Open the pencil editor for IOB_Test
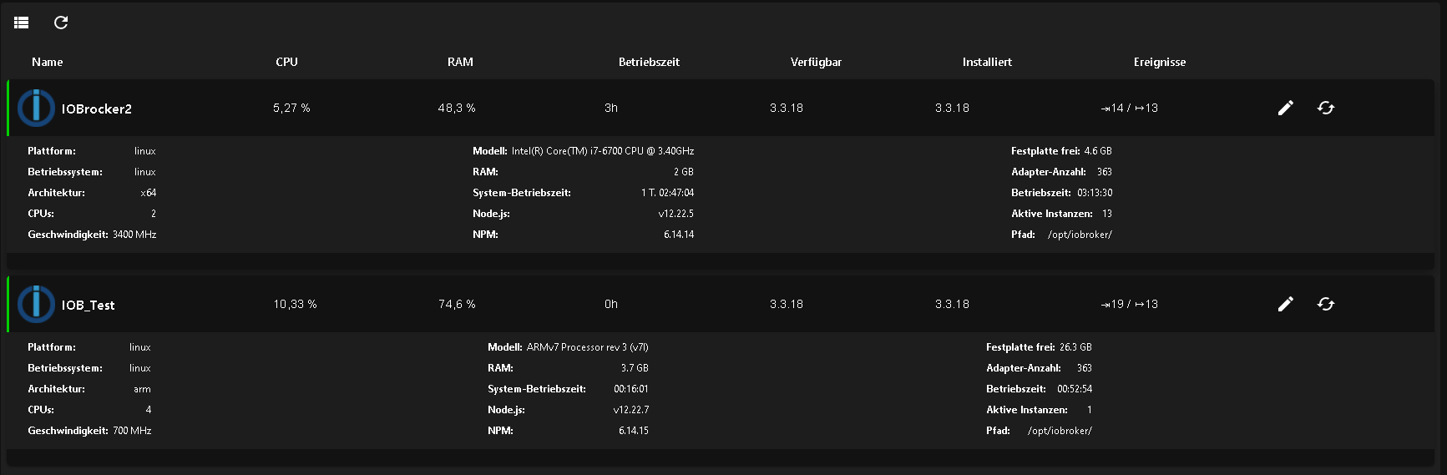Screen dimensions: 1447x475 (x=1286, y=304)
